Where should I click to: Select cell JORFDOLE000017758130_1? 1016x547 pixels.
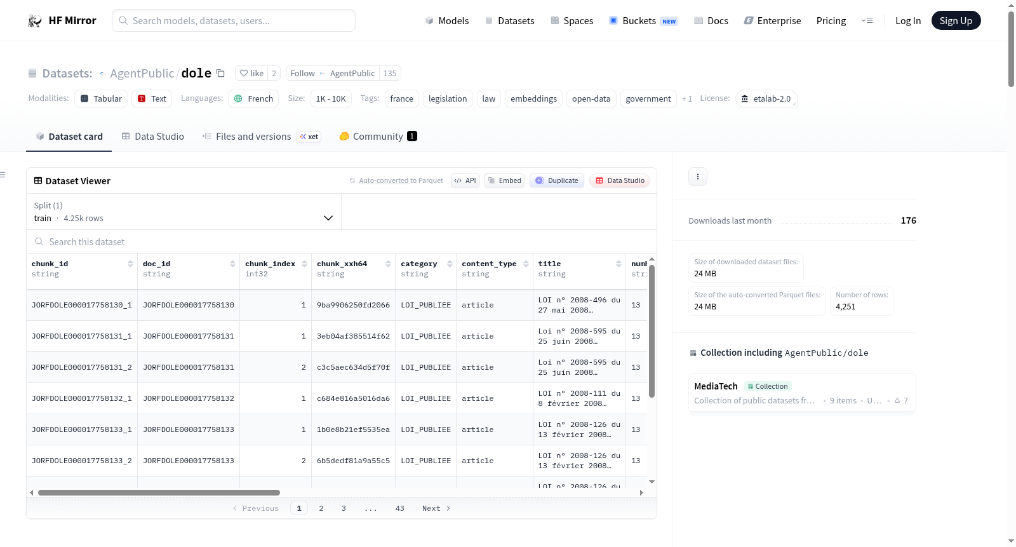pyautogui.click(x=82, y=305)
